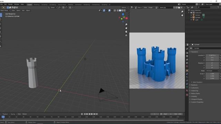Open the Object Mode dropdown

5,10
